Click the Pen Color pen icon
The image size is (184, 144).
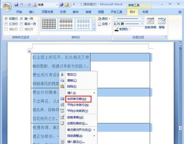pyautogui.click(x=116, y=29)
